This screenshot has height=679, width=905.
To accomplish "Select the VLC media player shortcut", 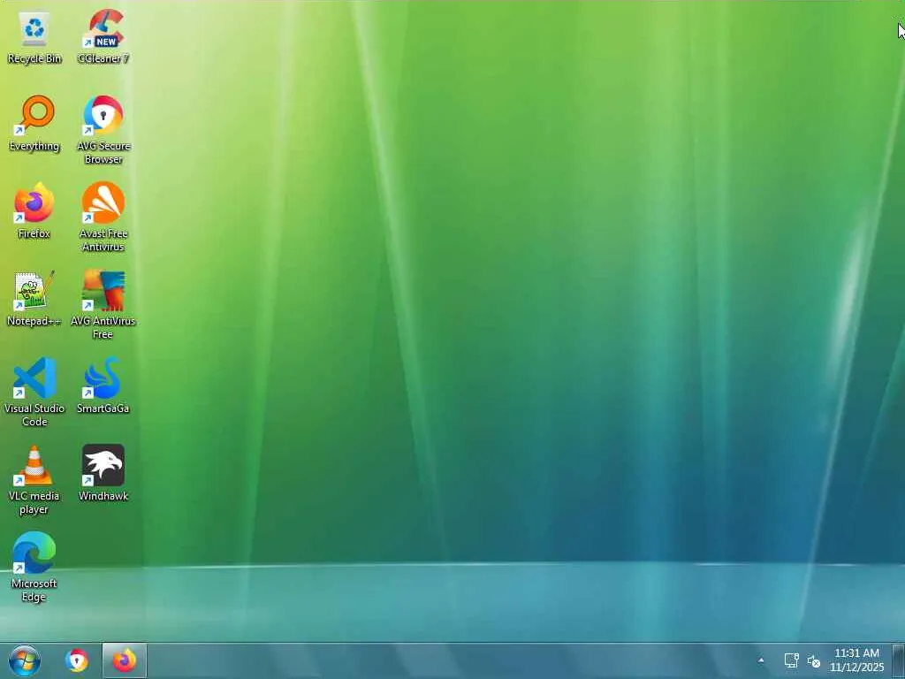I will coord(34,480).
